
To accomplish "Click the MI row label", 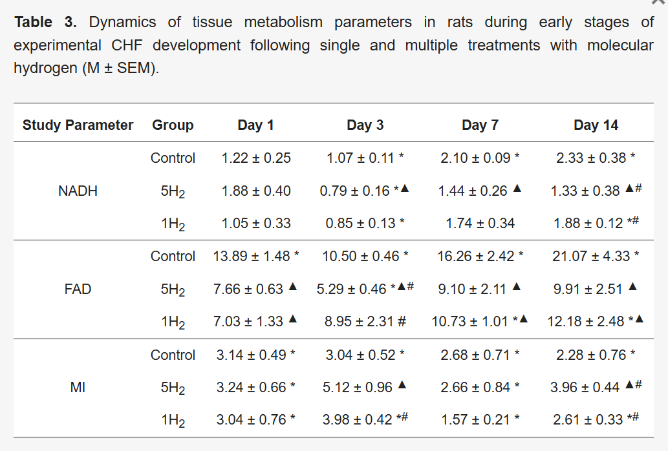I will pyautogui.click(x=78, y=388).
